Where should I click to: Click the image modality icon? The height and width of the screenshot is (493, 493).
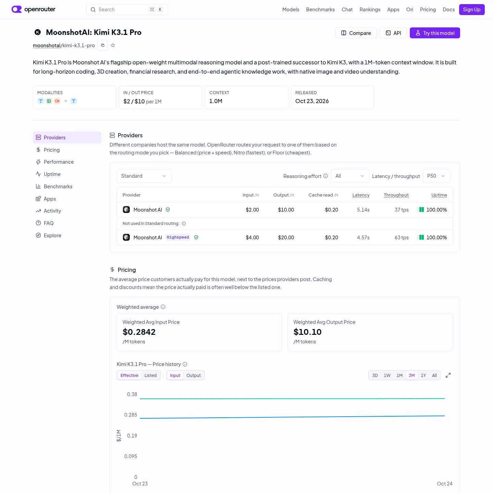point(49,101)
